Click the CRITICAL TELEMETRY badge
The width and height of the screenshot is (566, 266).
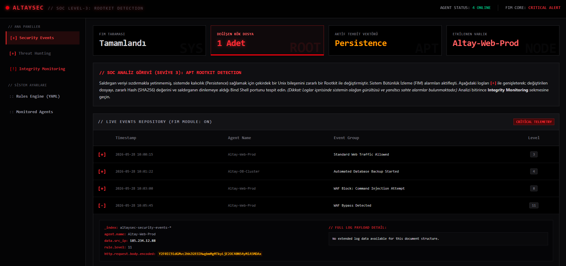pos(534,122)
